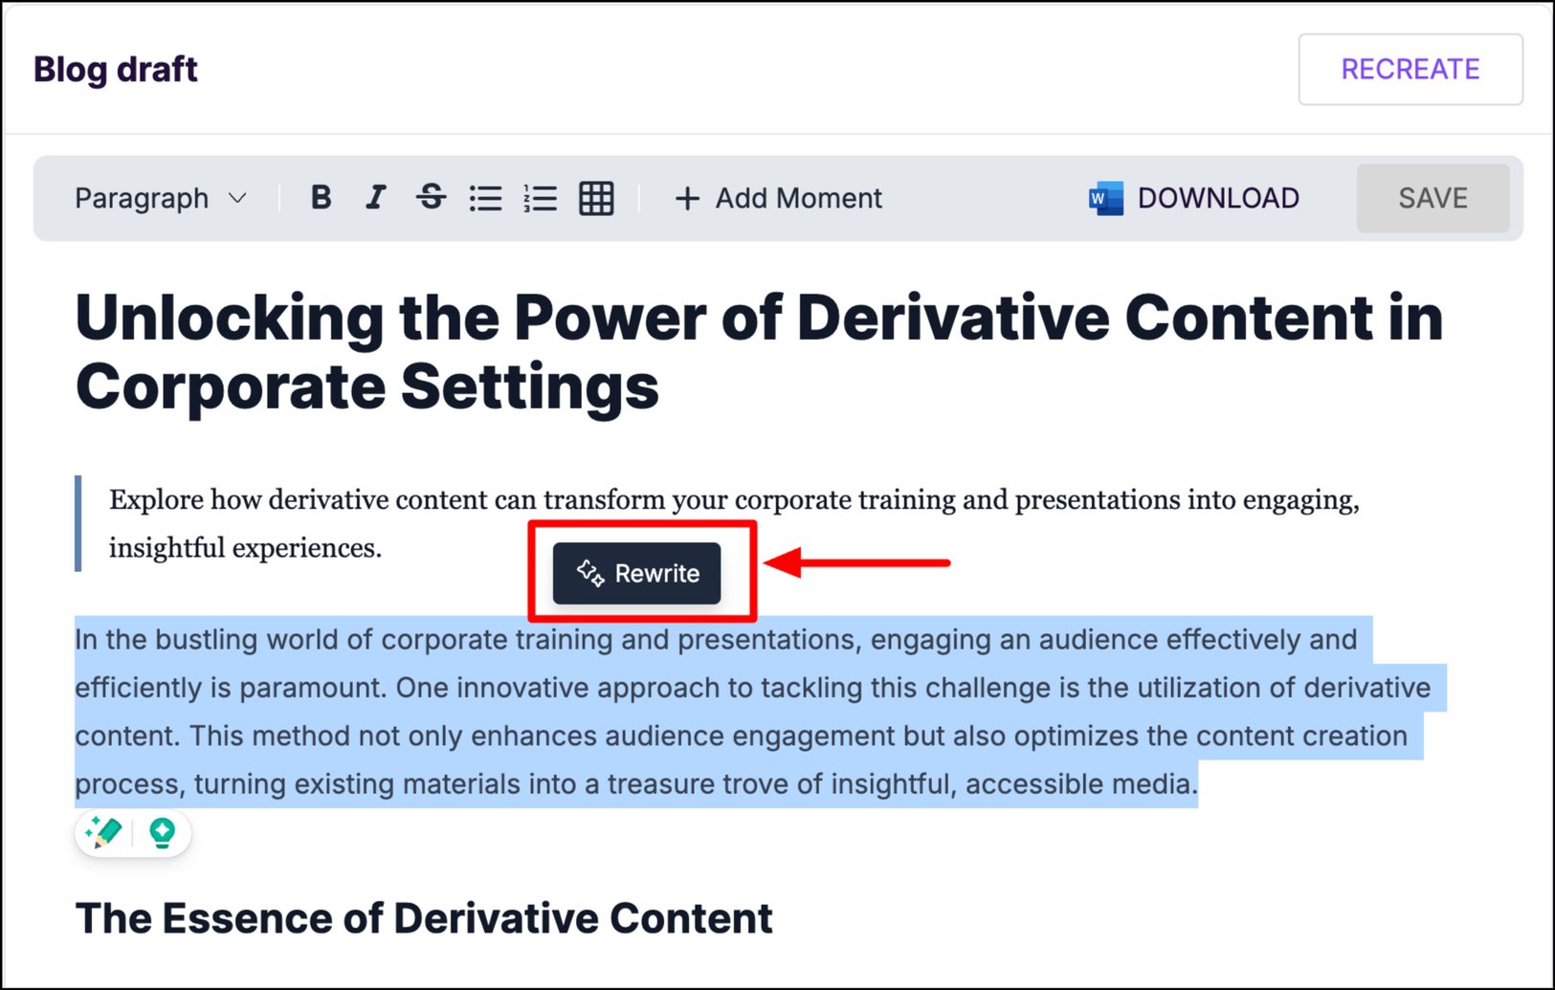1555x990 pixels.
Task: Download the draft as a Word file
Action: (x=1194, y=198)
